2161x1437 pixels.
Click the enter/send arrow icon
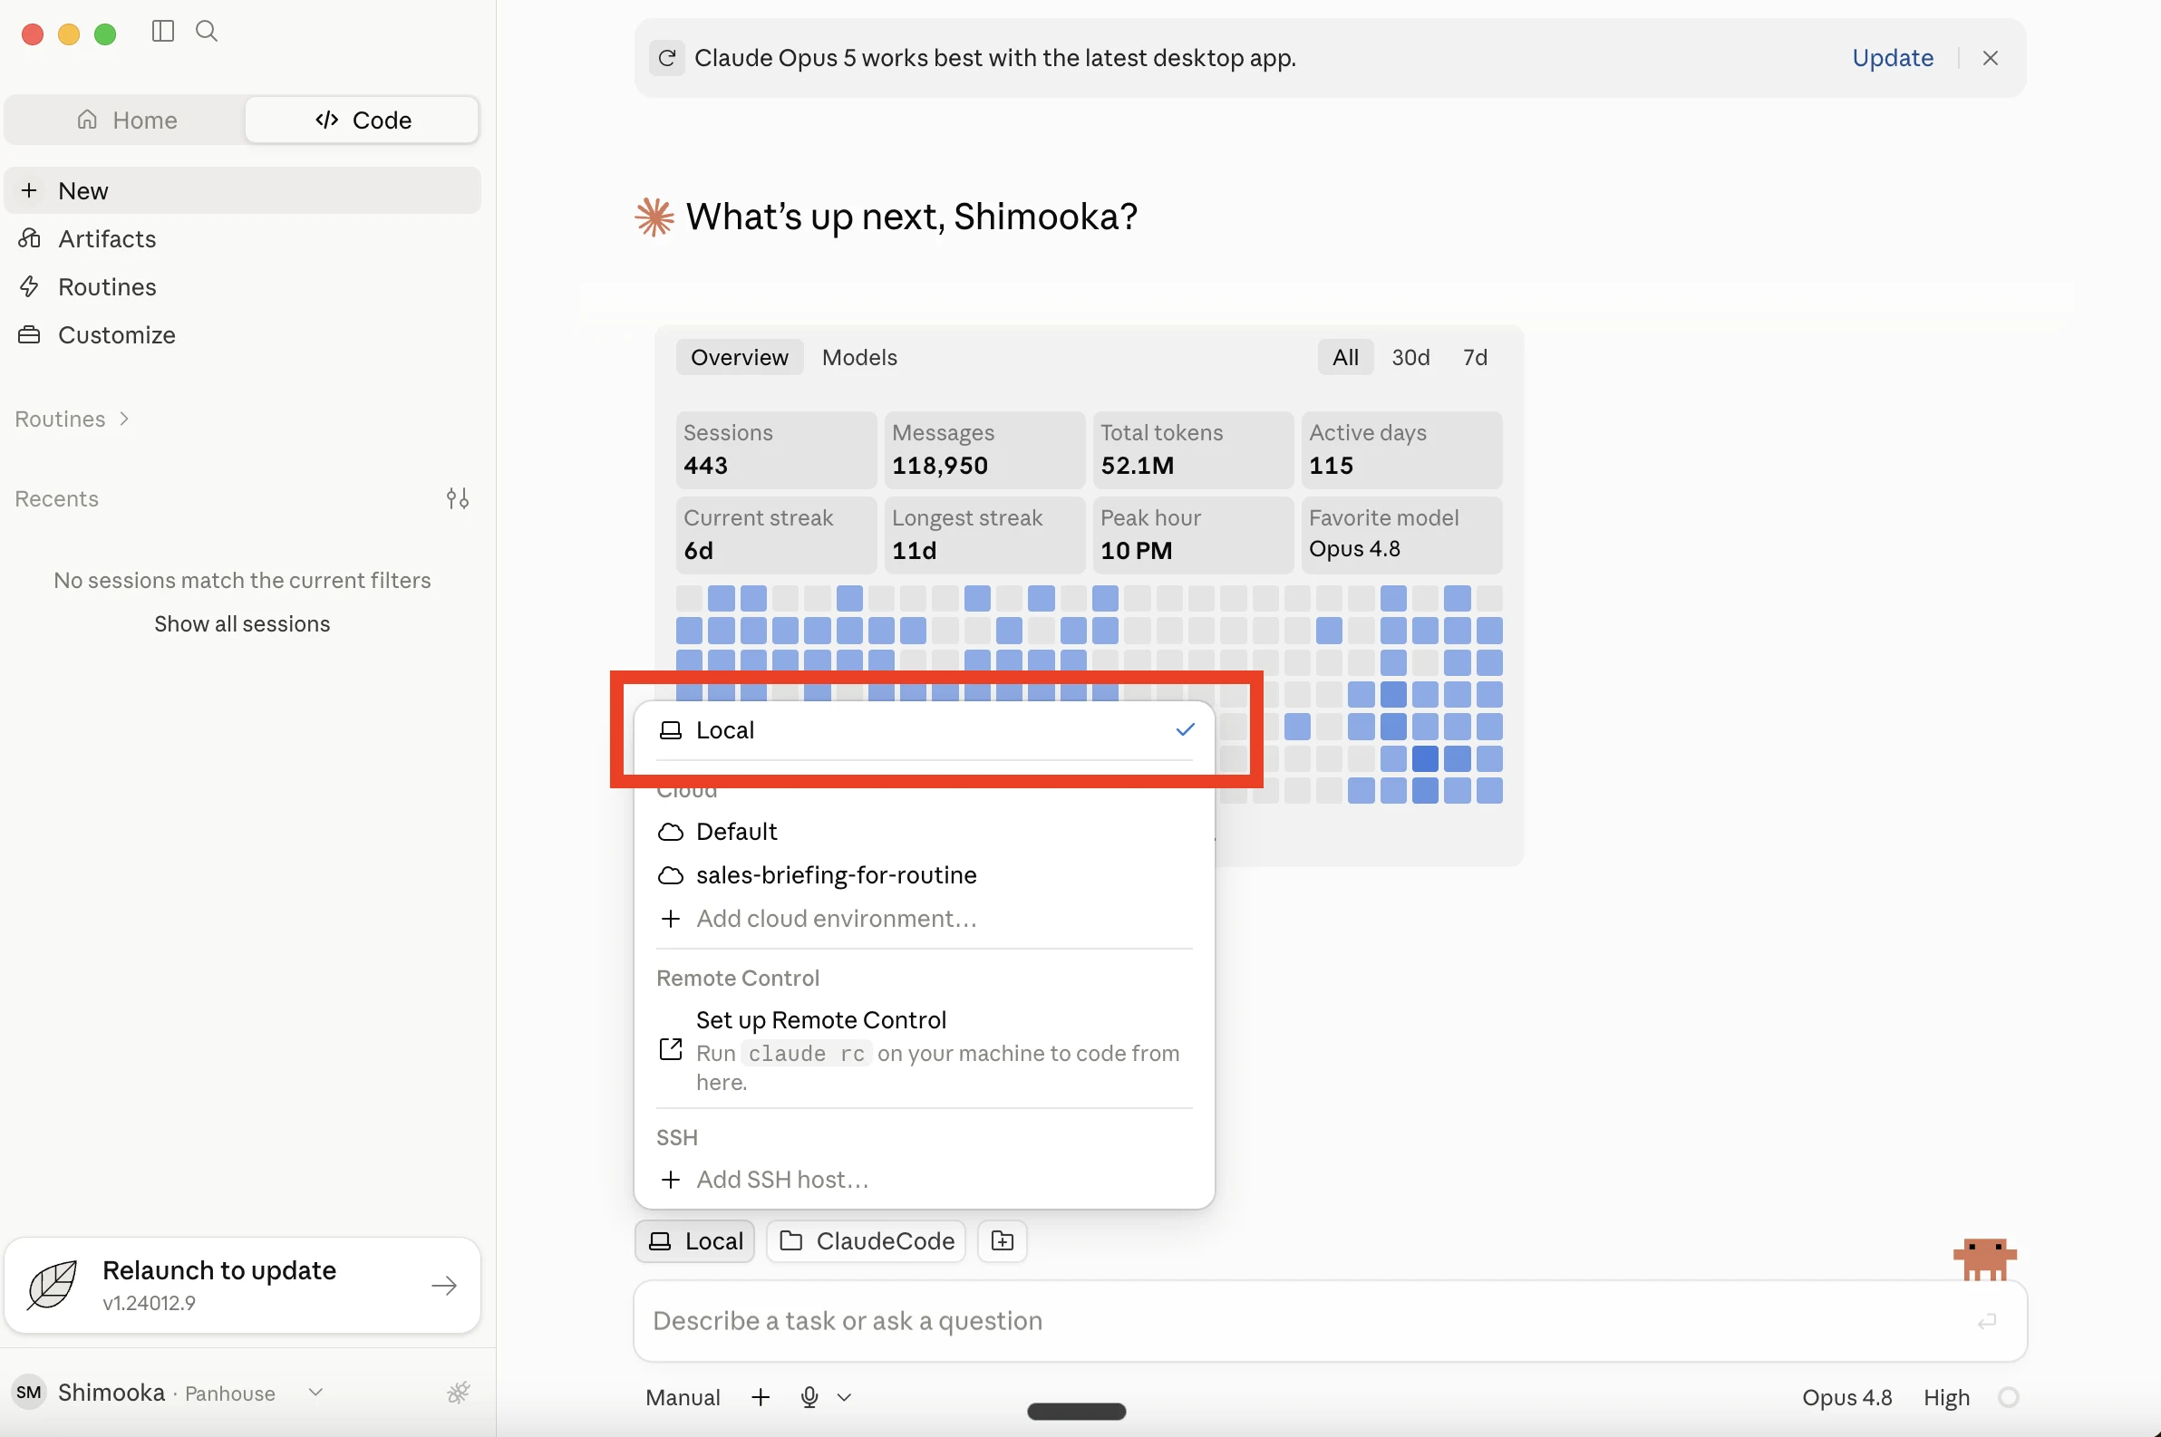(x=1987, y=1322)
